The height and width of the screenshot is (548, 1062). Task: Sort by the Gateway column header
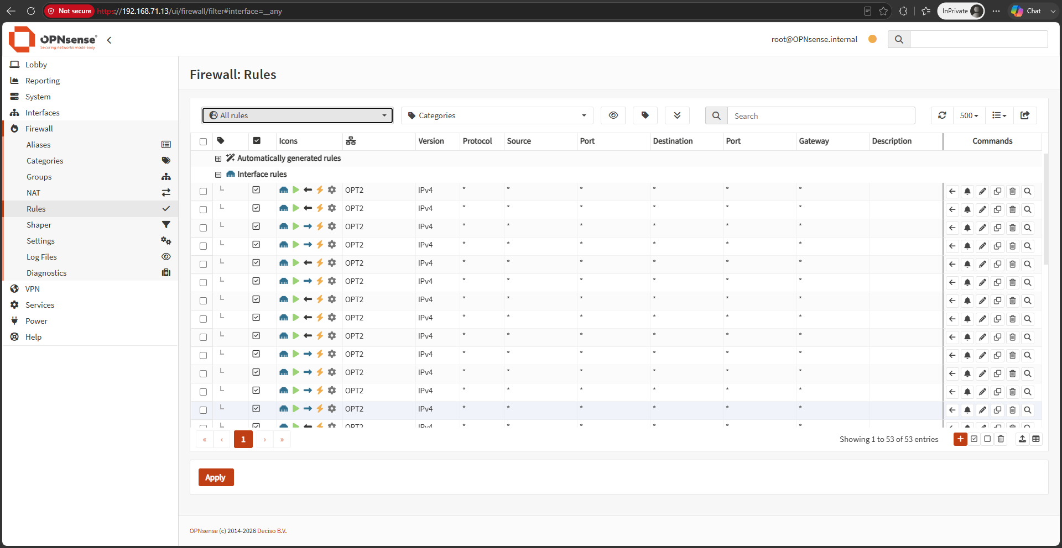(814, 141)
